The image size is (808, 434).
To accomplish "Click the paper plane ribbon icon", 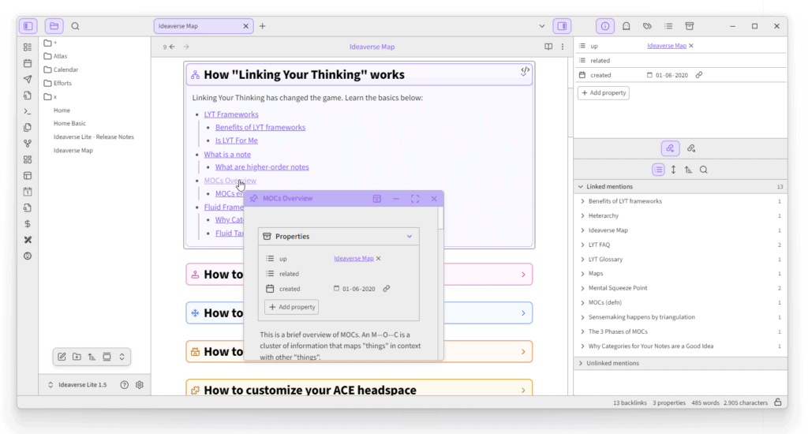I will pos(28,80).
